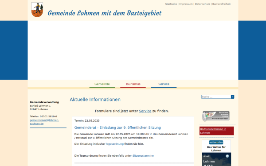266x166 pixels.
Task: Open Gemeinderat Einladung zur 9. öffentlichen Sitzung
Action: pyautogui.click(x=117, y=127)
